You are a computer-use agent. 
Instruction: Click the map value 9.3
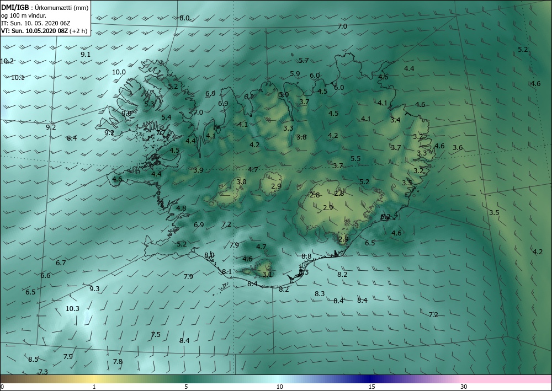point(94,288)
